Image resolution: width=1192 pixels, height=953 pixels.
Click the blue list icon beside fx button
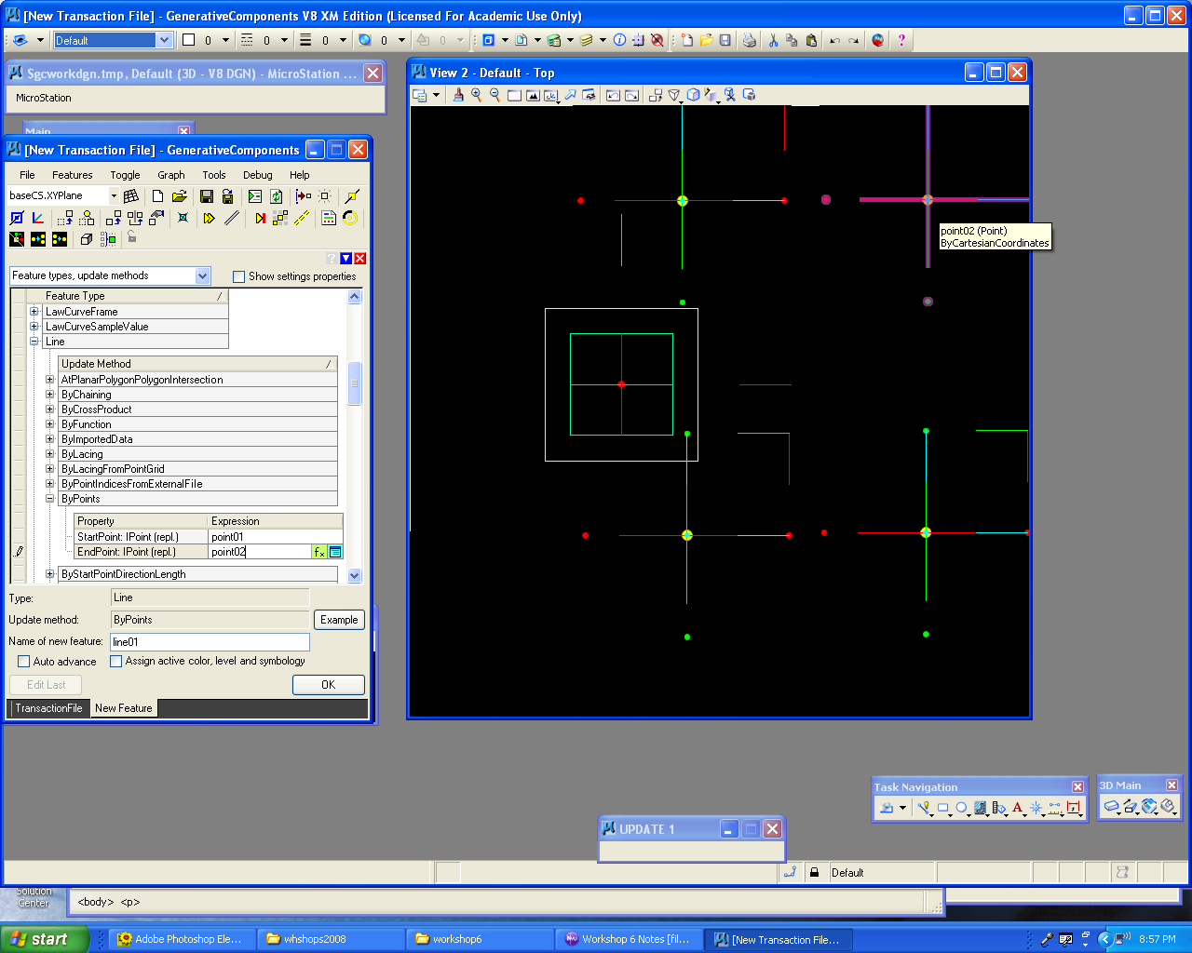335,552
